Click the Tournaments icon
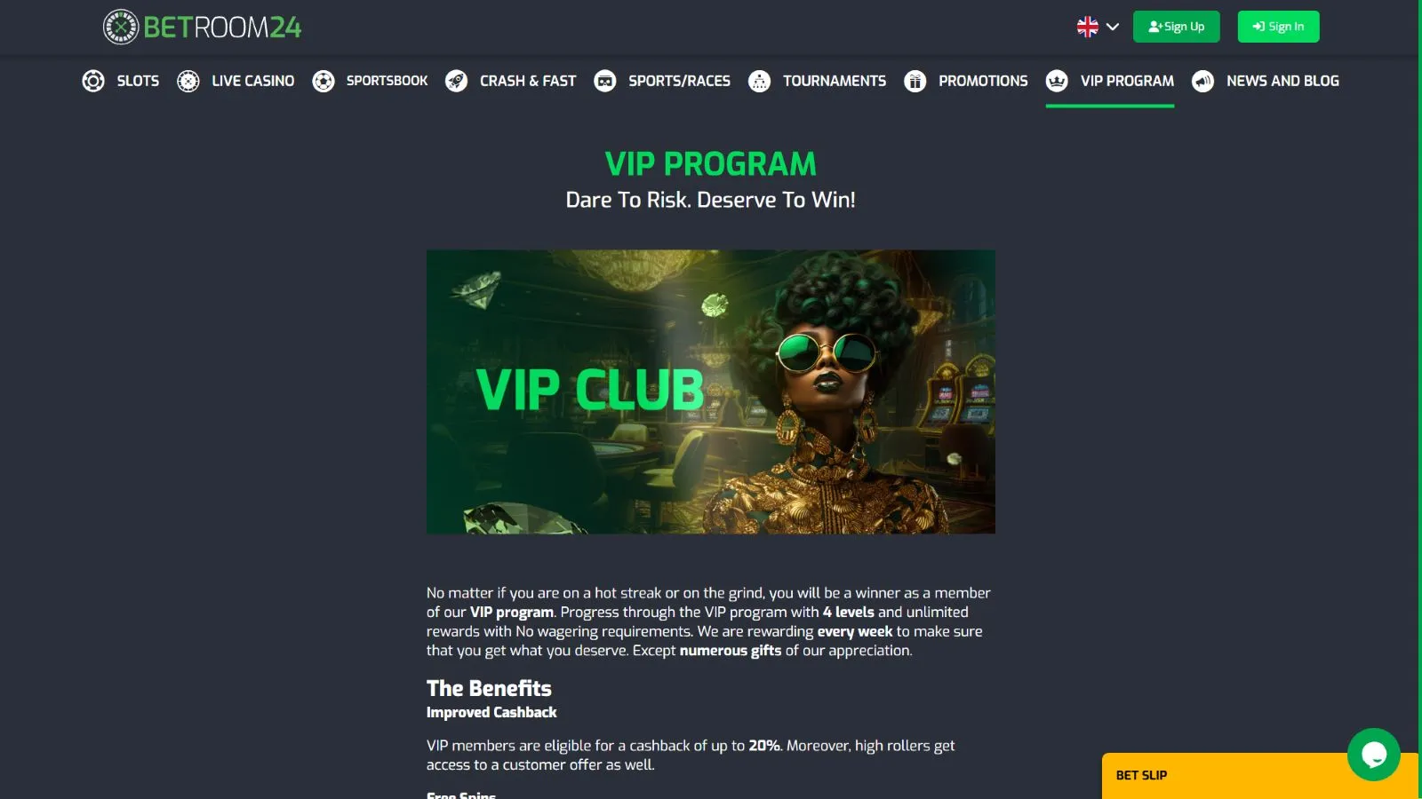Screen dimensions: 1422x799 coord(760,81)
